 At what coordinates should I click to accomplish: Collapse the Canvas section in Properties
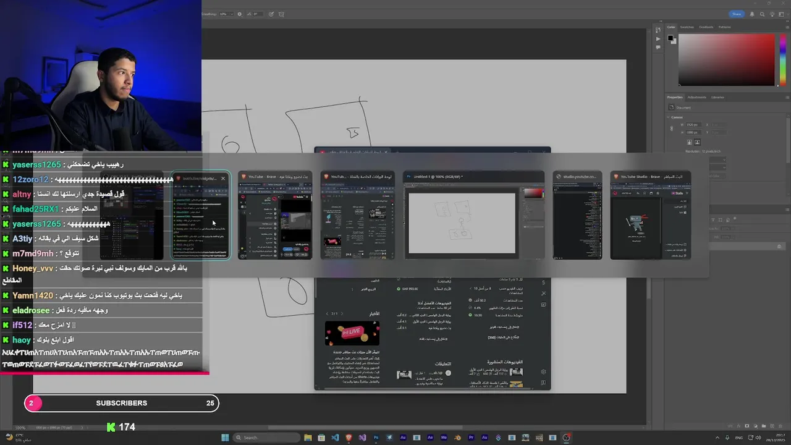(668, 117)
